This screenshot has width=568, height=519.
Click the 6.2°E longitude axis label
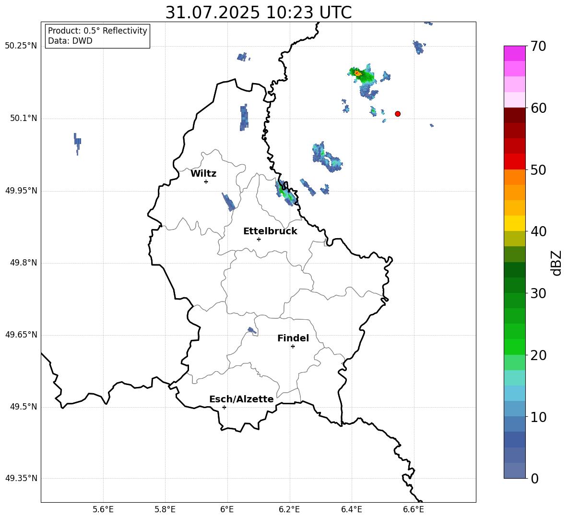(x=289, y=509)
